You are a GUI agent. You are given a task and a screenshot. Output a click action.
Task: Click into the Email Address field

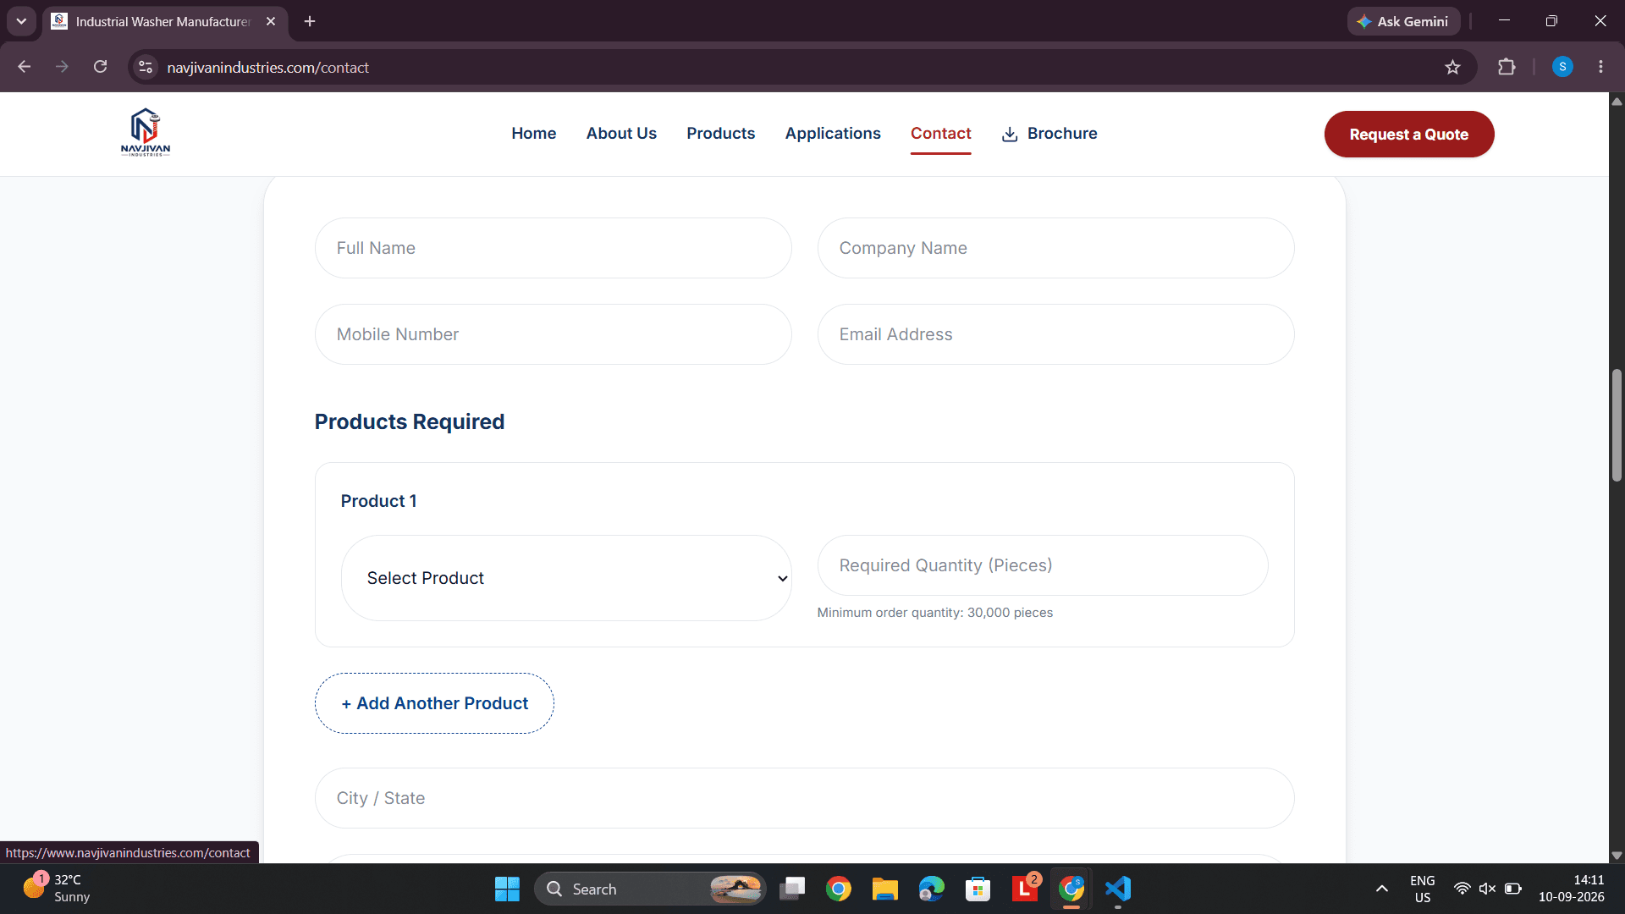tap(1055, 334)
